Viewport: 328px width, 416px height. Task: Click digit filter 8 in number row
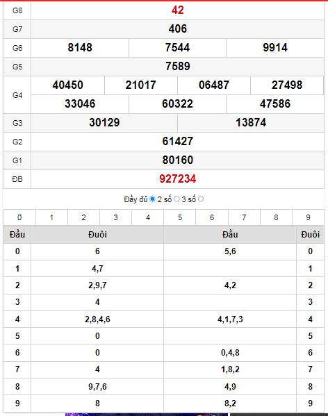coord(276,217)
